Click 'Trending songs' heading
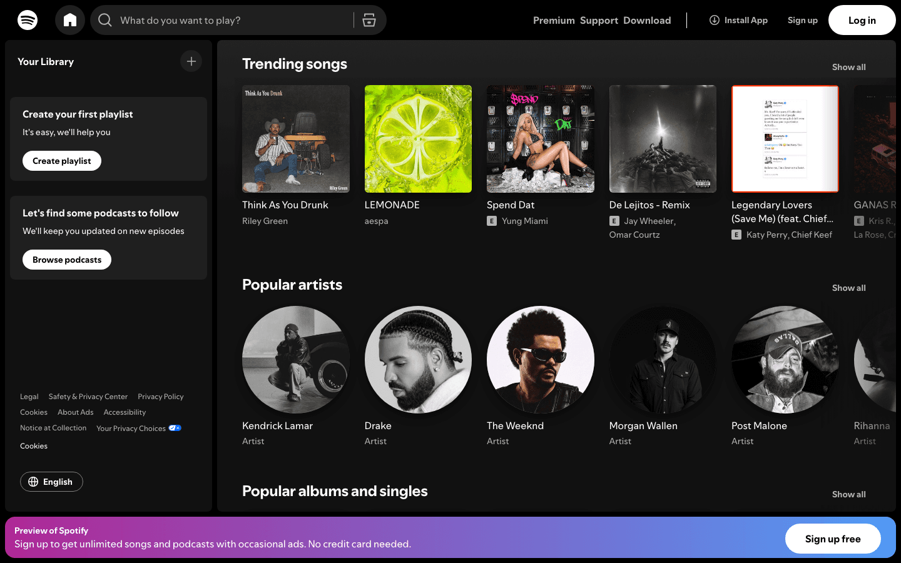 pyautogui.click(x=295, y=64)
